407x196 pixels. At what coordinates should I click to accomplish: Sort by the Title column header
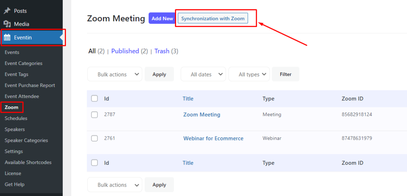pyautogui.click(x=188, y=99)
